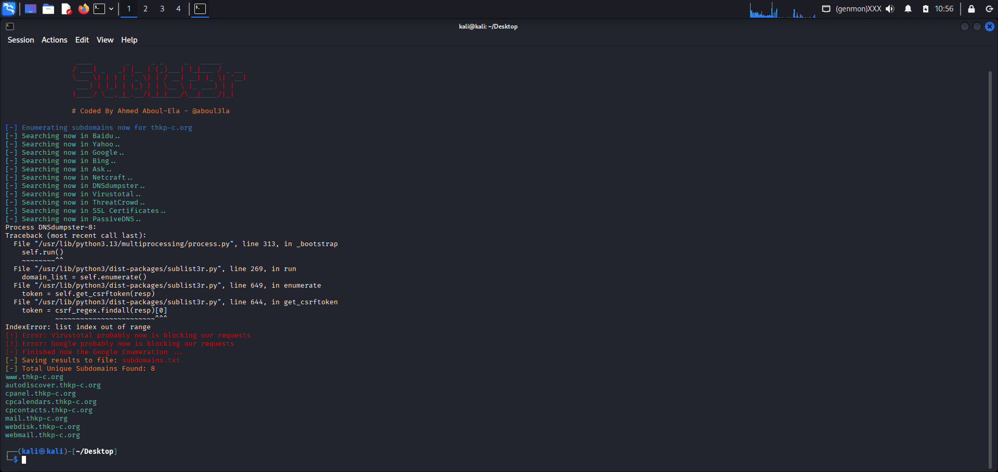Click the Enumerating subdomains line

coord(99,128)
